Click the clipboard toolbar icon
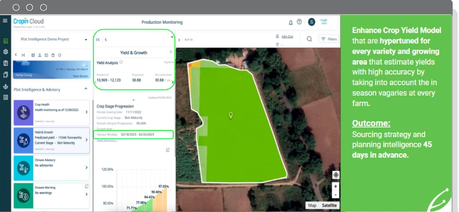 pyautogui.click(x=53, y=55)
